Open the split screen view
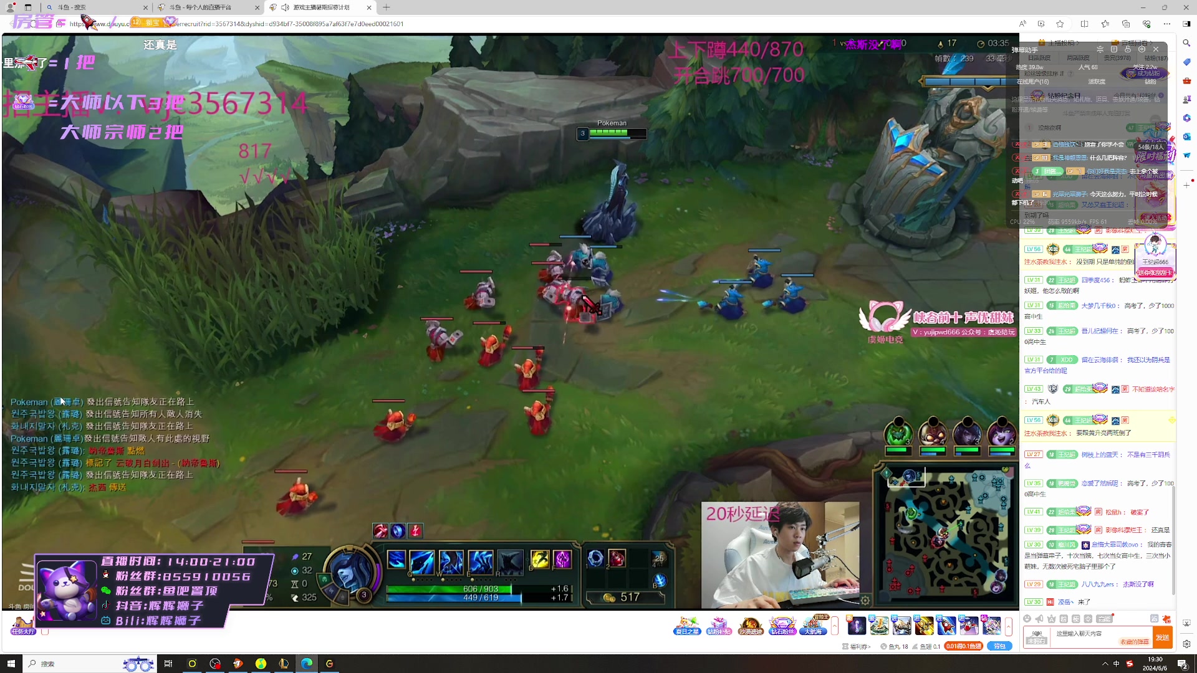Viewport: 1197px width, 673px height. click(x=1084, y=24)
